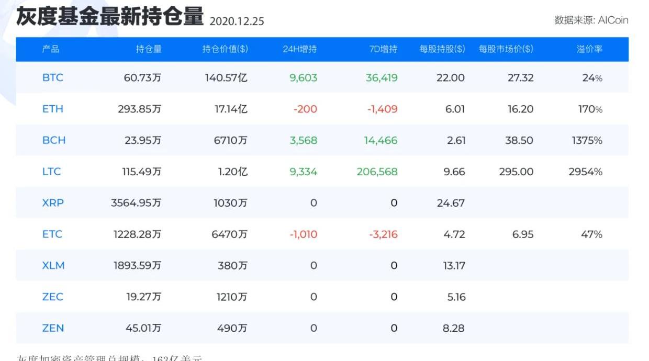The height and width of the screenshot is (361, 649).
Task: Select the ZEN product entry
Action: pos(53,329)
